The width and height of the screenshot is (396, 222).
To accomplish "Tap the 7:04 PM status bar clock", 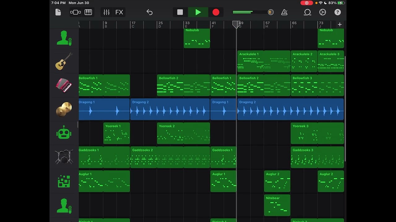I will [x=58, y=3].
